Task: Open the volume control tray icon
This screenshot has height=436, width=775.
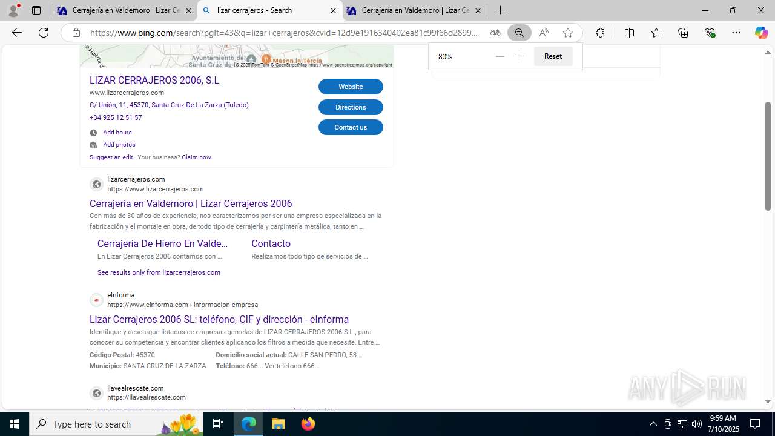Action: tap(696, 424)
